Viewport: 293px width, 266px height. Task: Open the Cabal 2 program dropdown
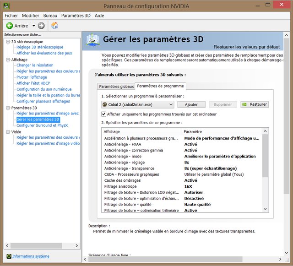[138, 104]
